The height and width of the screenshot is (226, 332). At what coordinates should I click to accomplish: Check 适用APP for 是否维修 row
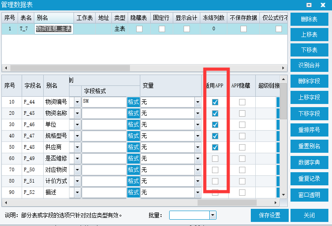point(215,159)
